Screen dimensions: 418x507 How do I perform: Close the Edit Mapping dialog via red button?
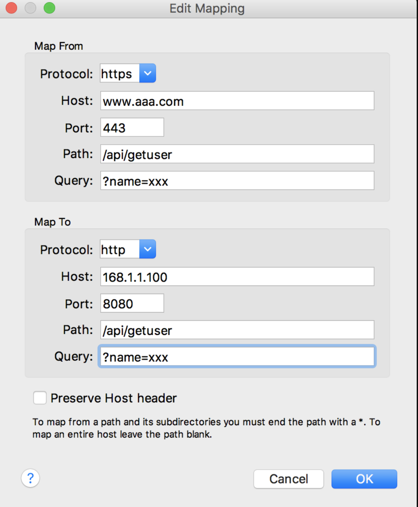(11, 8)
